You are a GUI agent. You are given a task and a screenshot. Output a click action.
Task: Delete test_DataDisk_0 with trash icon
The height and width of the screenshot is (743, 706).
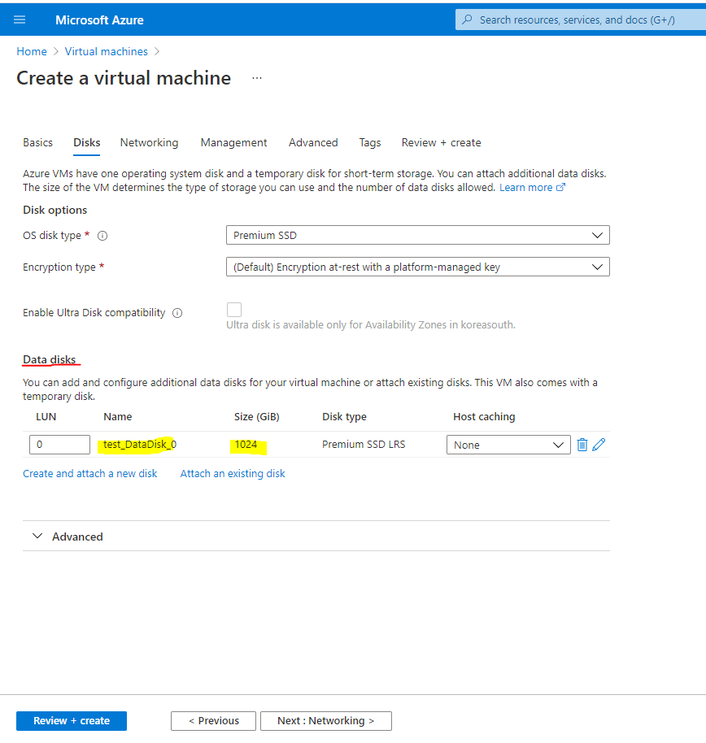click(x=582, y=445)
